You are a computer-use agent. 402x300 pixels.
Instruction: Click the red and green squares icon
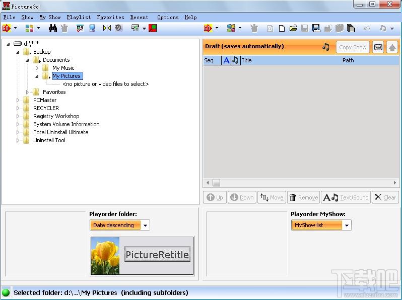click(153, 28)
